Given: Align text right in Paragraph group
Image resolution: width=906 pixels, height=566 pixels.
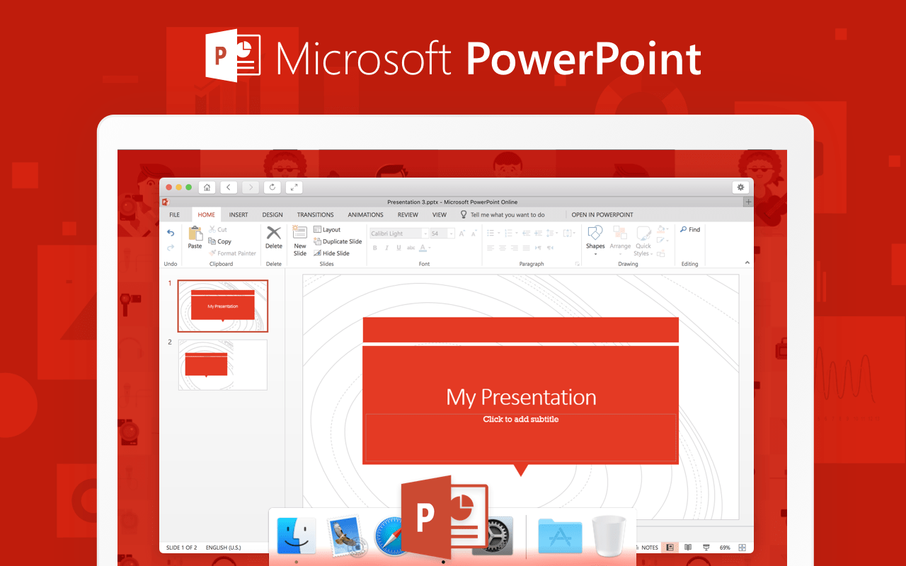Looking at the screenshot, I should 515,248.
